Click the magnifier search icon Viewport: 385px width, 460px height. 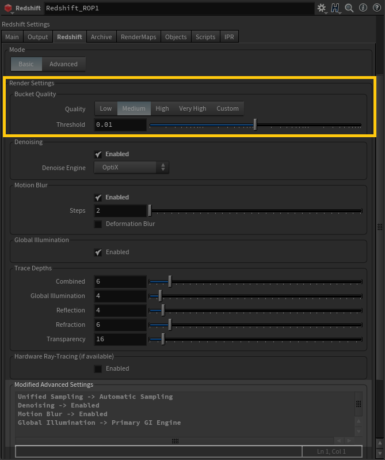pos(349,8)
